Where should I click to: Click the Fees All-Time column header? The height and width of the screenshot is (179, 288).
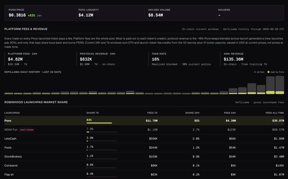(x=275, y=113)
